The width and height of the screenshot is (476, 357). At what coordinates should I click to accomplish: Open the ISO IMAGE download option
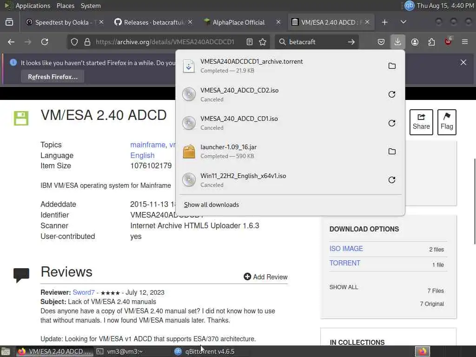(346, 249)
